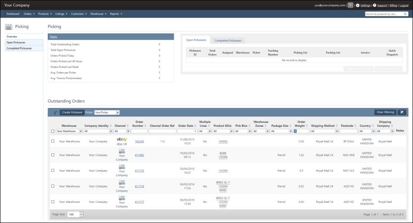The height and width of the screenshot is (223, 413).
Task: Click the phone channel icon for order 411692
Action: point(122,152)
